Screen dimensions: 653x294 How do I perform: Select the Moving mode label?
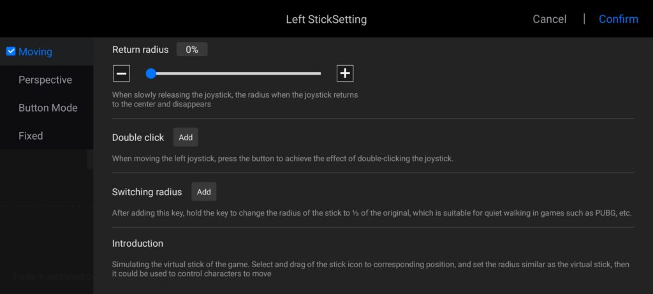[x=35, y=52]
